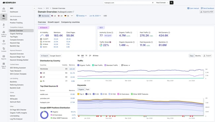Switch chart granularity to Months
Image resolution: width=215 pixels, height=122 pixels.
198,56
